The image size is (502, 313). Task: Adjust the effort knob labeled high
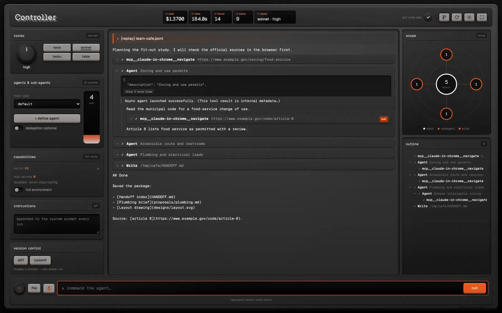pos(27,54)
